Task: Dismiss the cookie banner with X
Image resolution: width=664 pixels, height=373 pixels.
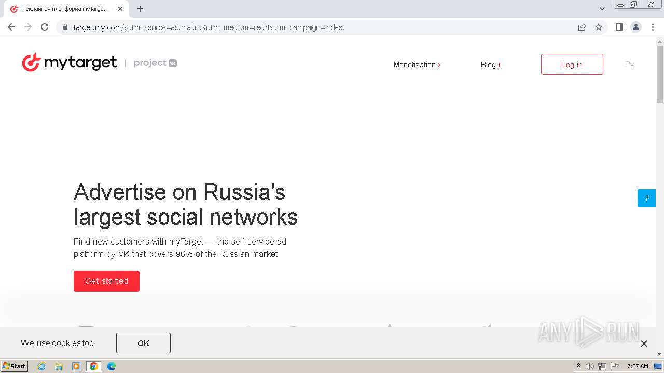Action: (644, 343)
